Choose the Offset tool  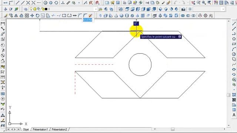21,16
